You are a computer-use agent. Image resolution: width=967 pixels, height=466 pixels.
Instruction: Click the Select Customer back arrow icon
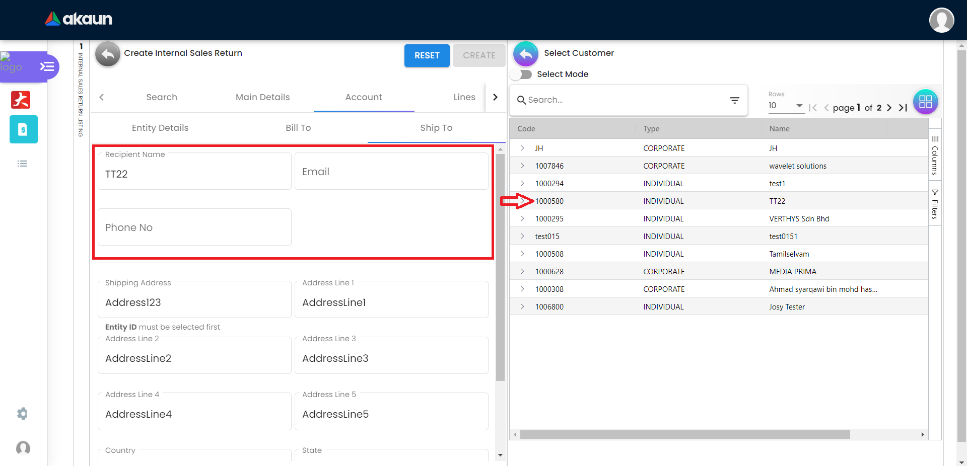525,54
